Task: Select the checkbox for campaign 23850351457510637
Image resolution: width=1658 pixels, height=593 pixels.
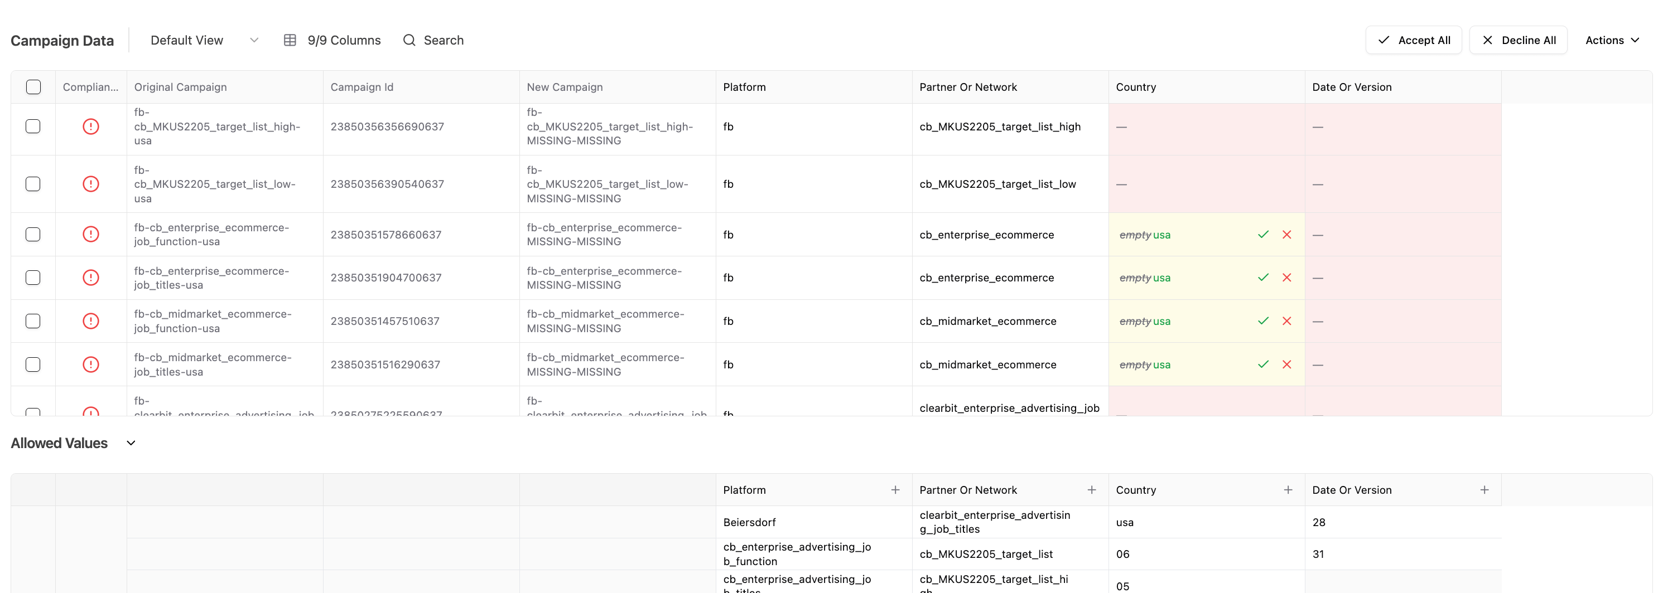Action: [33, 321]
